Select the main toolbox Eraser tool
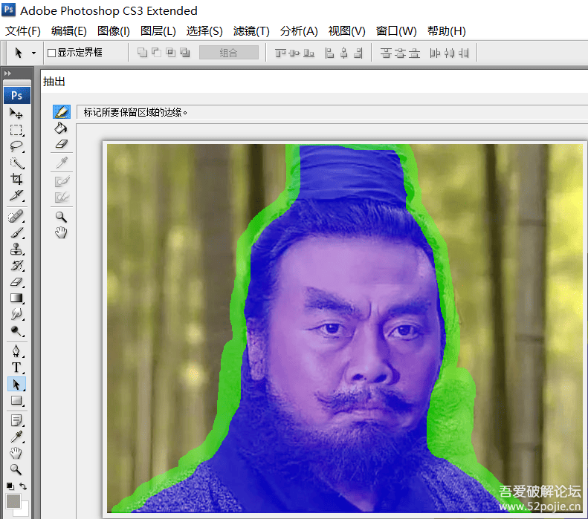Screen dimensions: 588x519 coord(16,282)
